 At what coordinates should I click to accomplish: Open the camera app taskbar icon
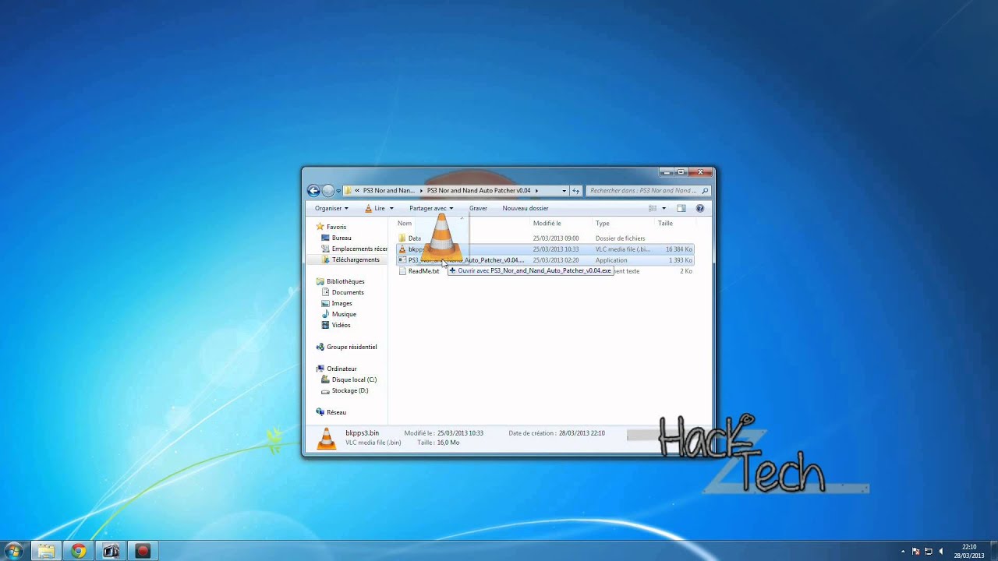coord(111,551)
